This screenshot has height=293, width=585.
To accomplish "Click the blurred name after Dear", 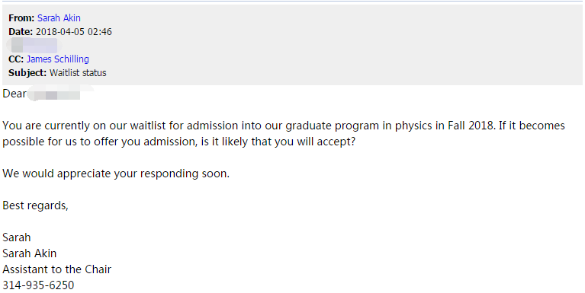I will [x=58, y=94].
